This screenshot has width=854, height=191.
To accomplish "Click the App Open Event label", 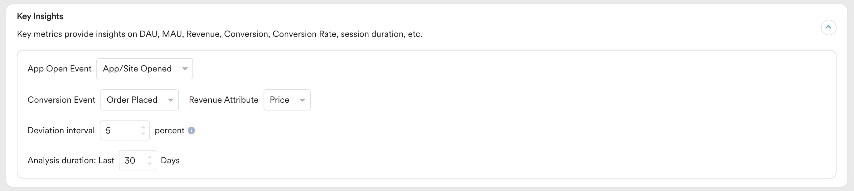I will [59, 69].
